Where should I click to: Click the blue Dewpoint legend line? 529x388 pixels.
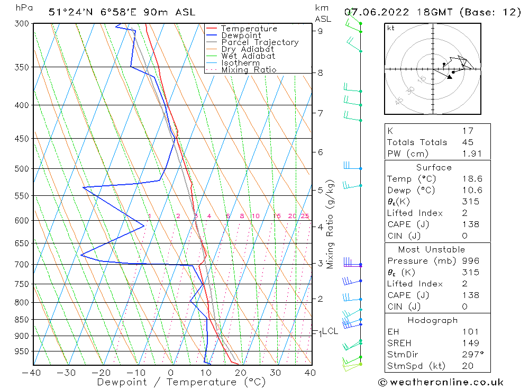[212, 35]
